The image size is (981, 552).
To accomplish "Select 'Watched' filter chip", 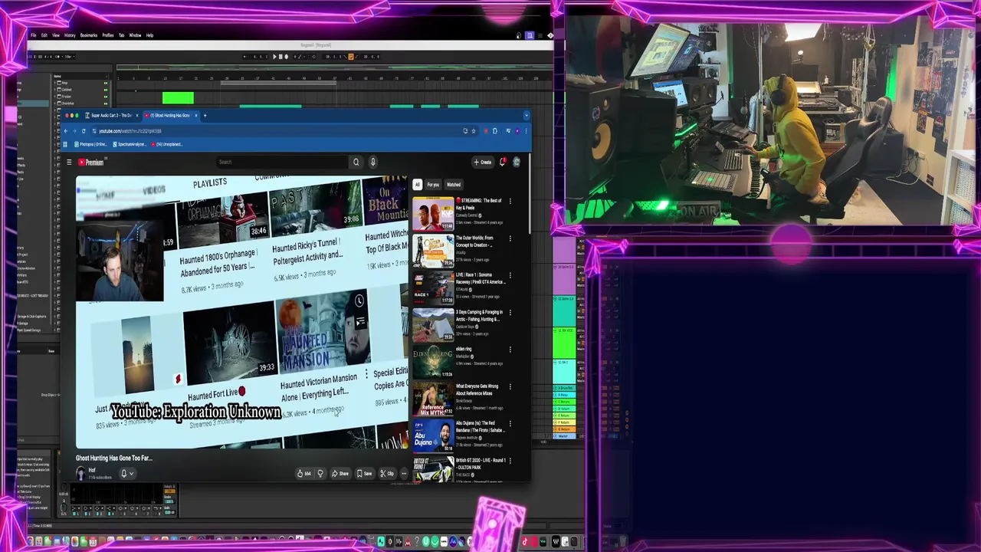I will 454,185.
